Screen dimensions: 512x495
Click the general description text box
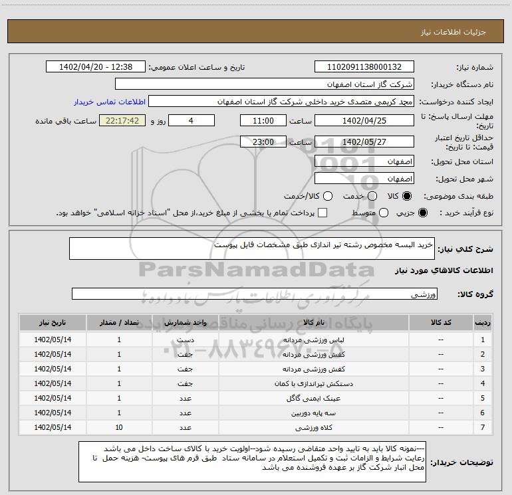tap(252, 248)
